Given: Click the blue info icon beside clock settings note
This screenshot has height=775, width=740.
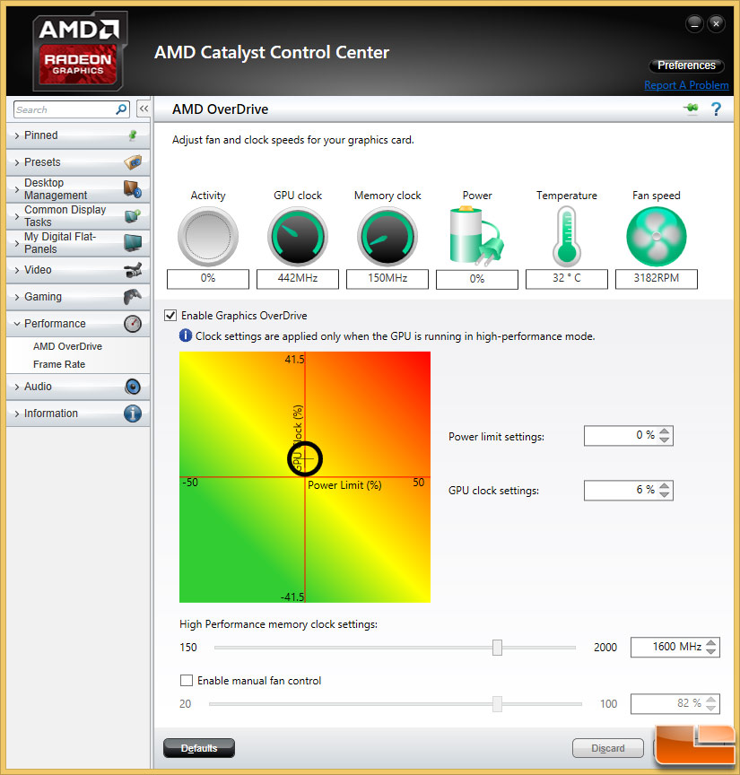Looking at the screenshot, I should click(186, 336).
